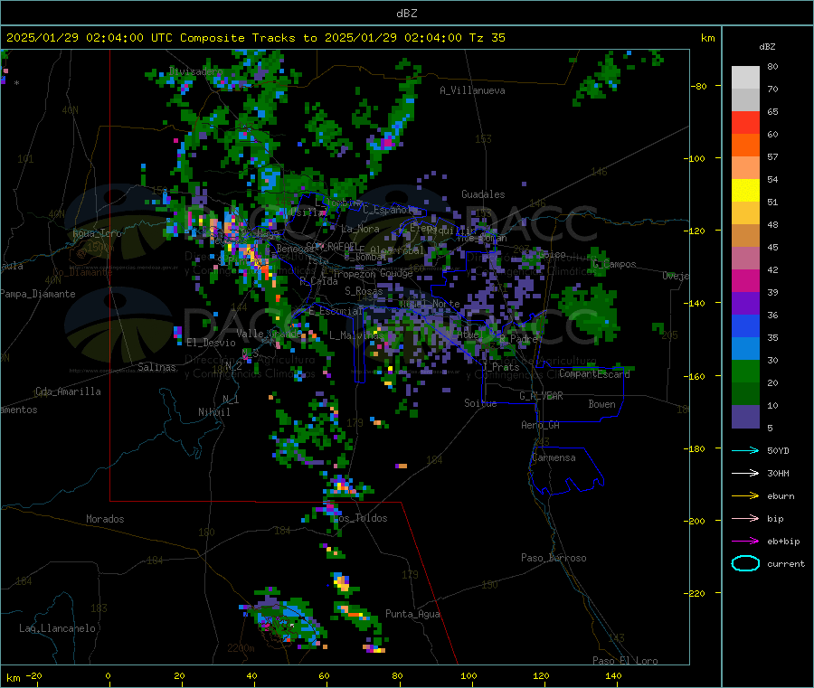This screenshot has width=814, height=688.
Task: Click the 'Soitue' map label
Action: [x=480, y=402]
